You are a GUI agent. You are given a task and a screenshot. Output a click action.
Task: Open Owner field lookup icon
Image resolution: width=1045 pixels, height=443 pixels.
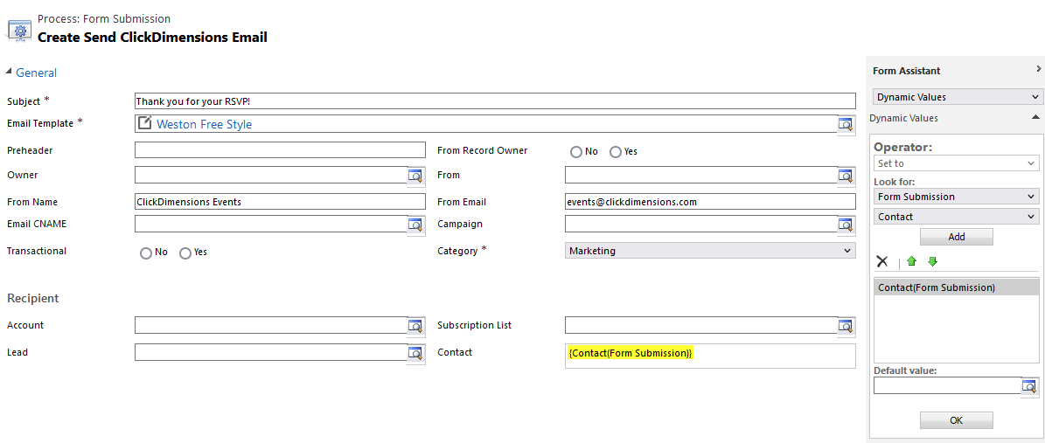click(416, 176)
